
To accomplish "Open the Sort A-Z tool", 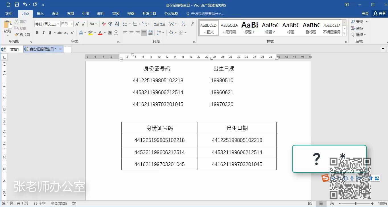I will (x=183, y=24).
